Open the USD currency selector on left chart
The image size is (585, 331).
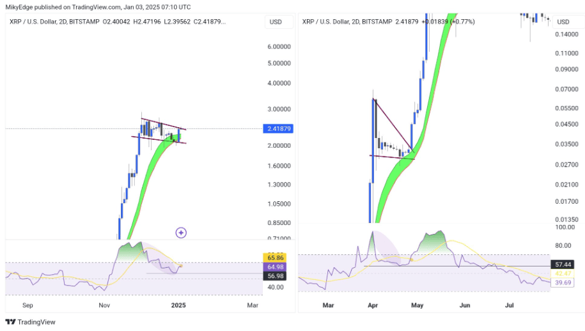pyautogui.click(x=276, y=22)
